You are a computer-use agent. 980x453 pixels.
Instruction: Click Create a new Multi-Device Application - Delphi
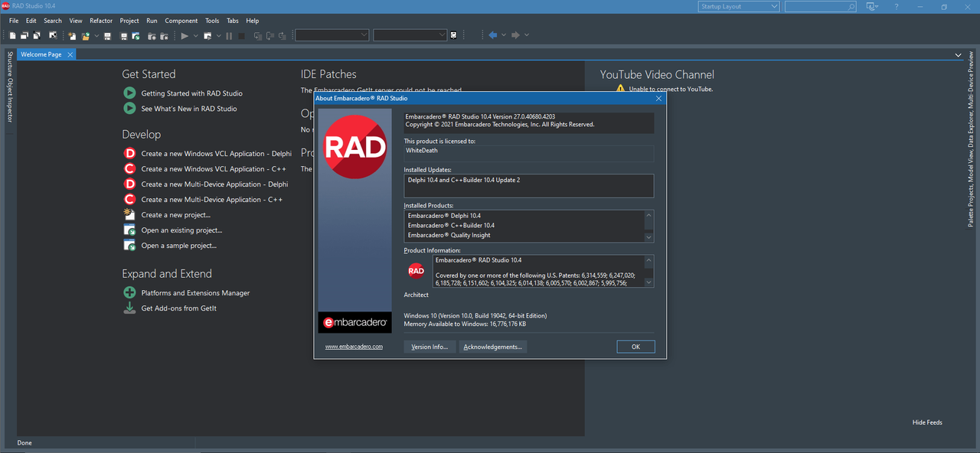(x=215, y=184)
